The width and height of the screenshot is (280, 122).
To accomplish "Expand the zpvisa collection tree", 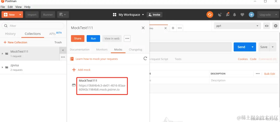I will [2, 67].
